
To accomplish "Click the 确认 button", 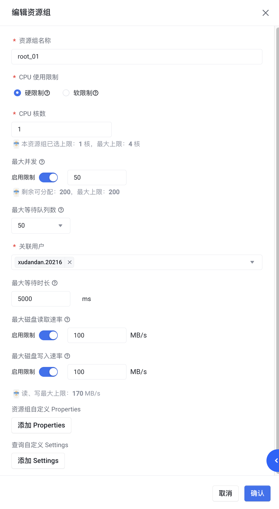I will click(257, 493).
